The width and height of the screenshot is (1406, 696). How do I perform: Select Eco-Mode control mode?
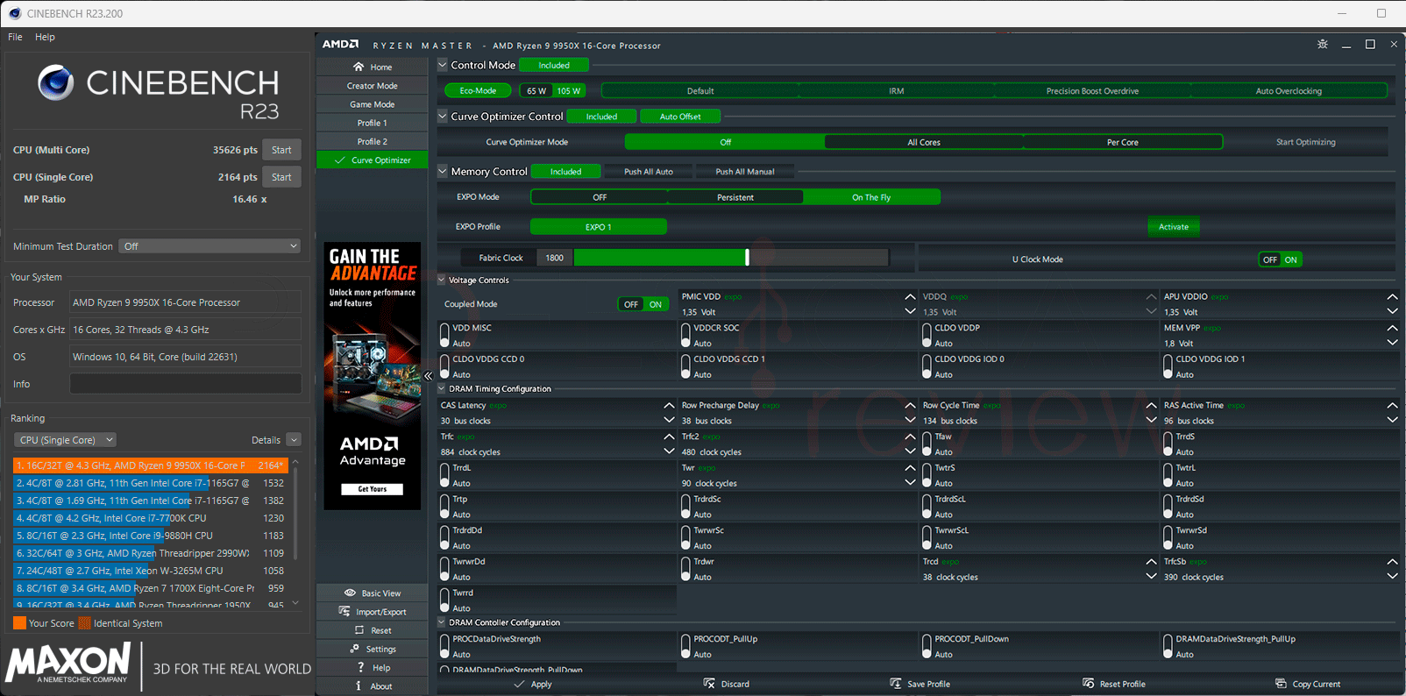coord(478,90)
